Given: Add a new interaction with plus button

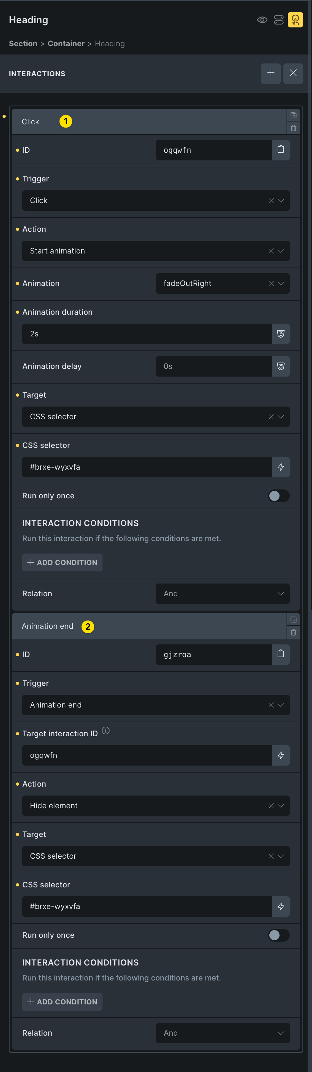Looking at the screenshot, I should pos(271,73).
